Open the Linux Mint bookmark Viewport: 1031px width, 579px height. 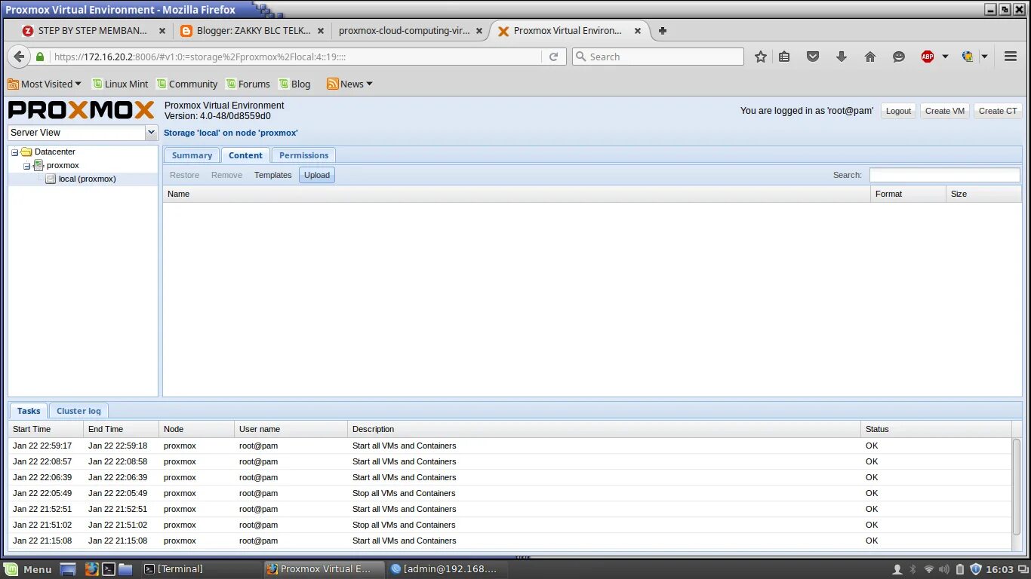pyautogui.click(x=120, y=84)
